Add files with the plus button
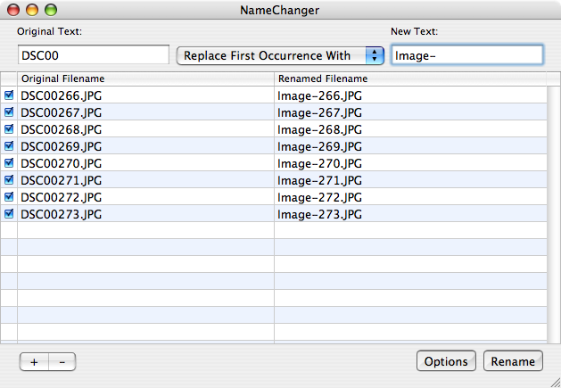561x388 pixels. pos(34,362)
